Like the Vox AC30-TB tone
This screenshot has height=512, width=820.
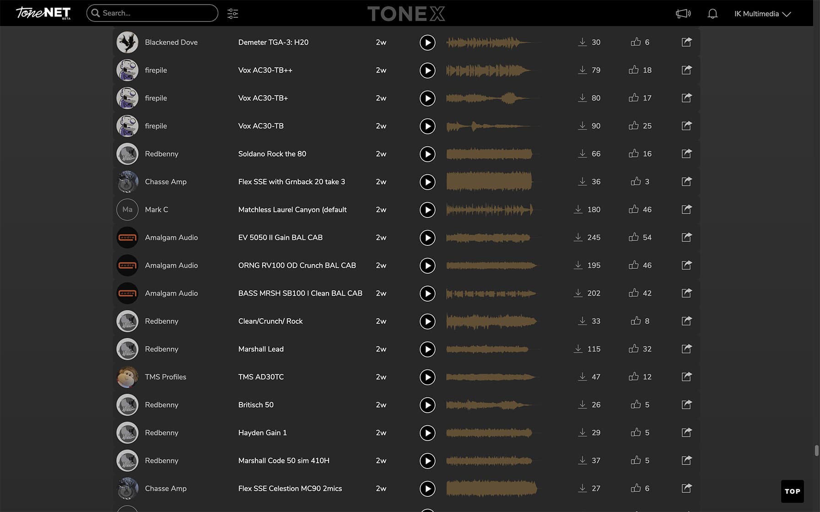[634, 126]
